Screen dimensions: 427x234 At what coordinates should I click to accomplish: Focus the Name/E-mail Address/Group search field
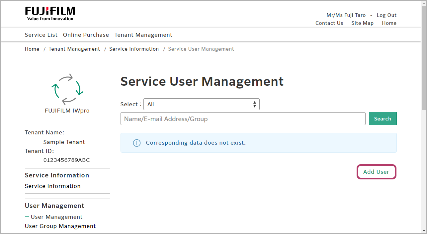[243, 119]
